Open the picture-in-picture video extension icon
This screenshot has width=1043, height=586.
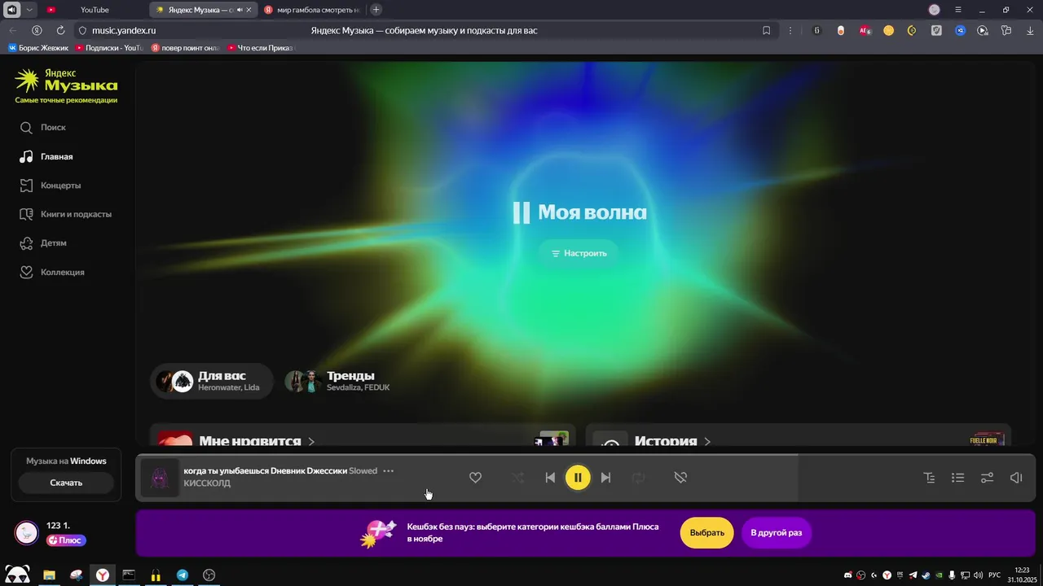[983, 30]
